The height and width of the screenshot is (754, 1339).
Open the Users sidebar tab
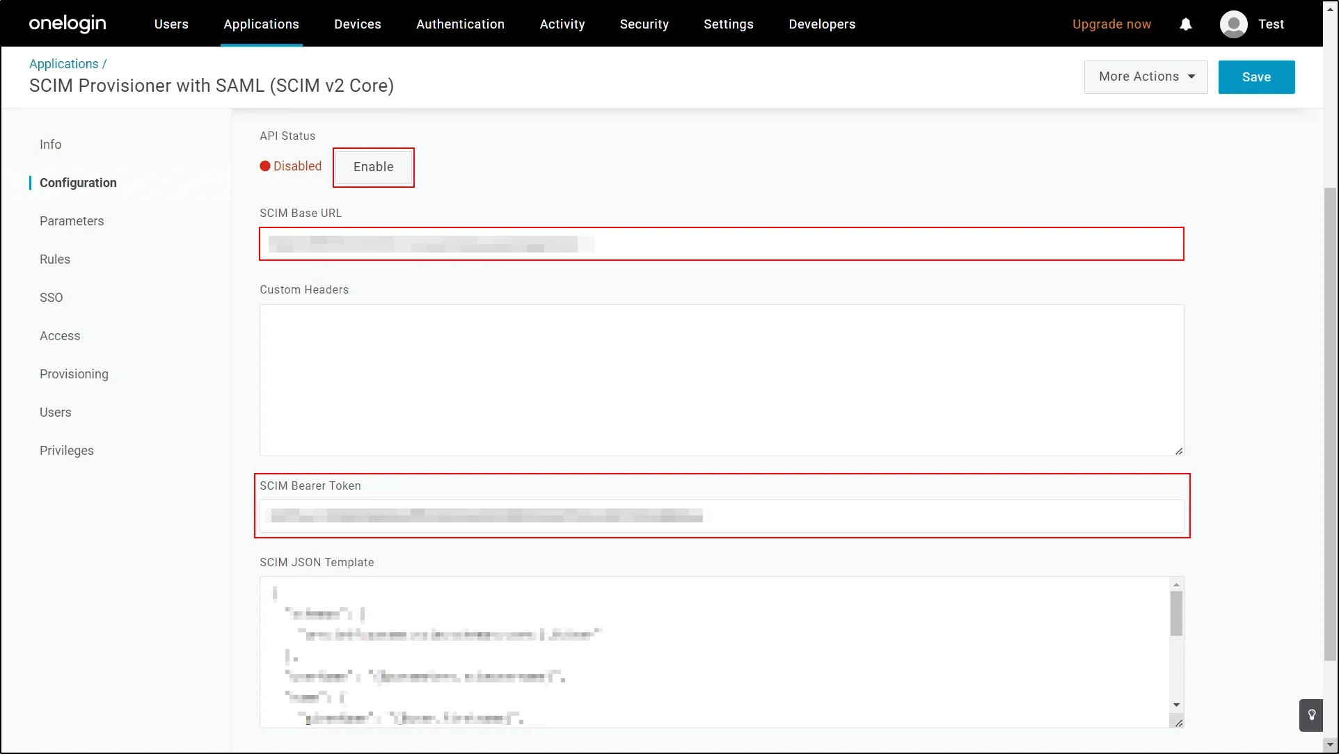click(x=56, y=412)
